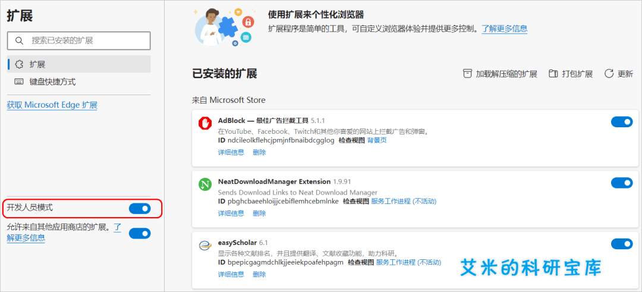Click the AdBlock — 最佳广告拦截工具 title
This screenshot has height=292, width=642.
(x=263, y=120)
